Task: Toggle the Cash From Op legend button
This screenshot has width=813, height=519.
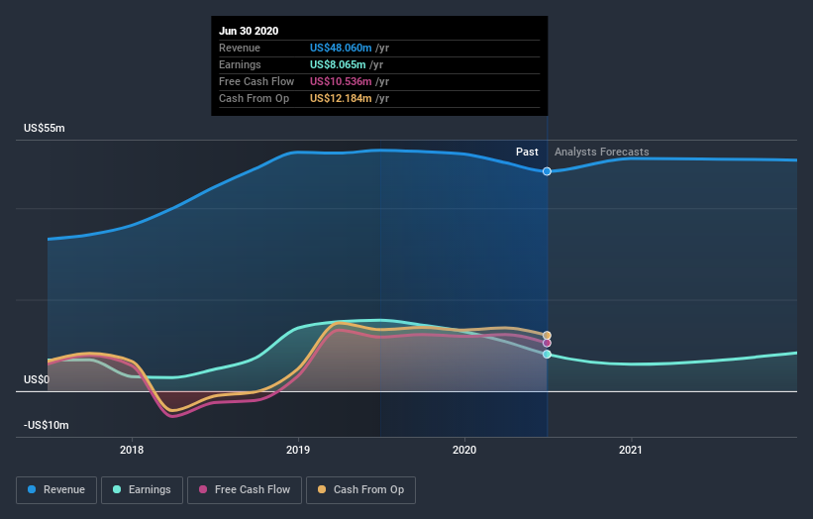Action: click(x=360, y=490)
